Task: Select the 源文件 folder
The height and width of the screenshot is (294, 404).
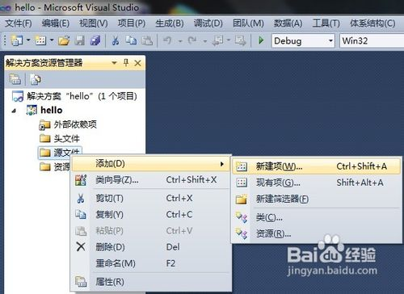Action: [60, 153]
